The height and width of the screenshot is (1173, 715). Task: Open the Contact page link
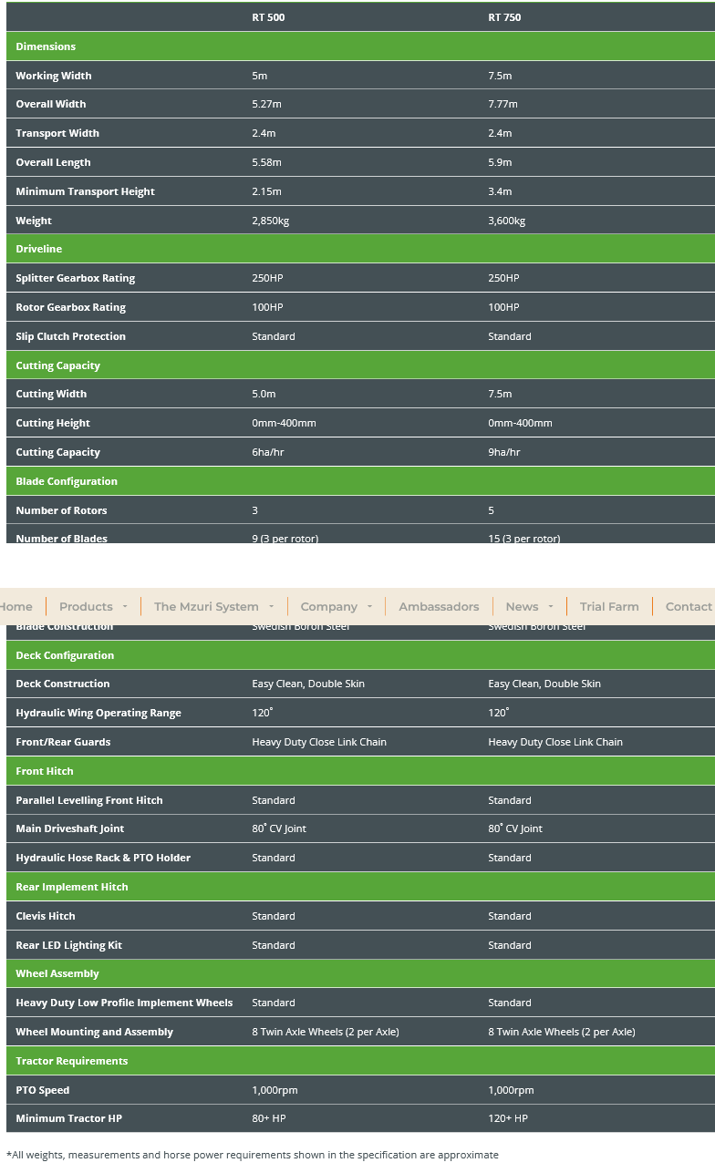[689, 606]
